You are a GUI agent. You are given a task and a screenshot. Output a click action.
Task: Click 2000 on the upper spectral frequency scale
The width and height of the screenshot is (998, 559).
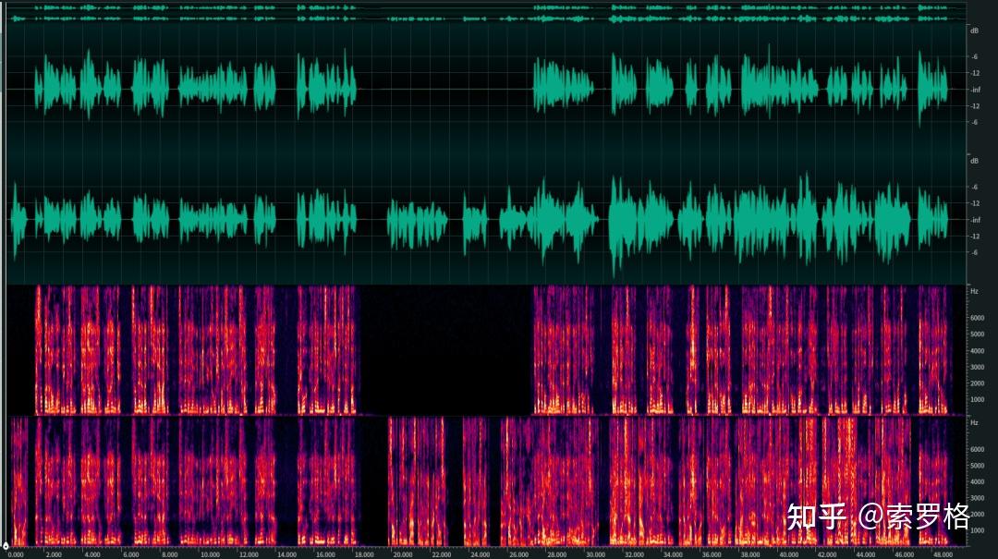[x=977, y=384]
